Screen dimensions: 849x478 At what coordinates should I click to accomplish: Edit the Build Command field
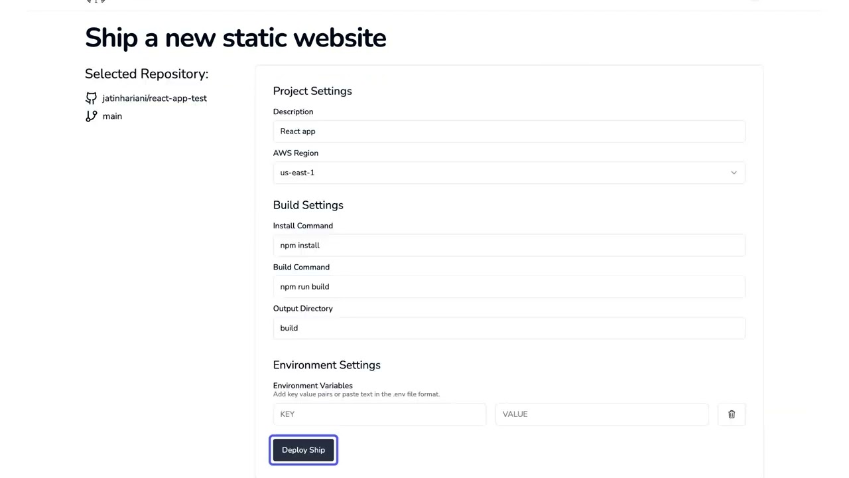pyautogui.click(x=509, y=287)
